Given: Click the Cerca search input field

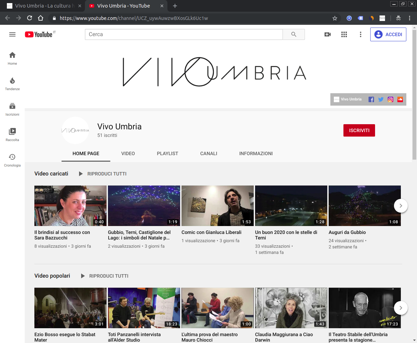Looking at the screenshot, I should pyautogui.click(x=184, y=34).
